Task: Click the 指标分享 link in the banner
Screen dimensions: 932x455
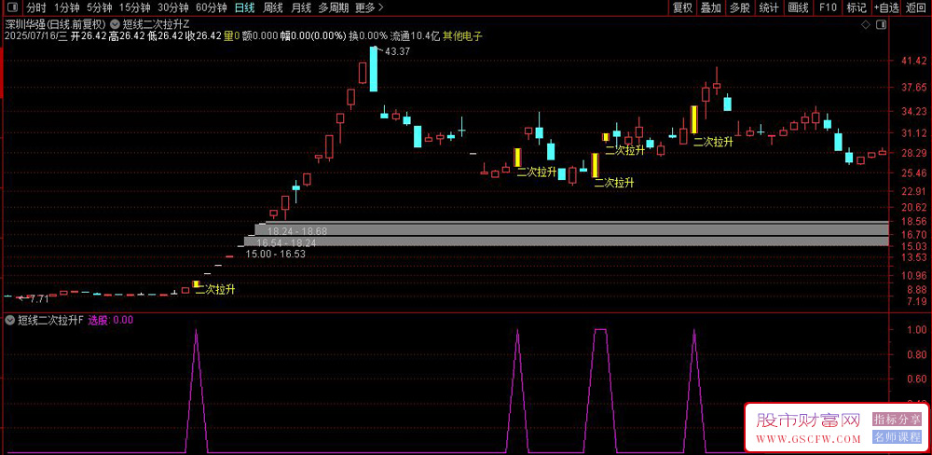Action: pos(897,419)
